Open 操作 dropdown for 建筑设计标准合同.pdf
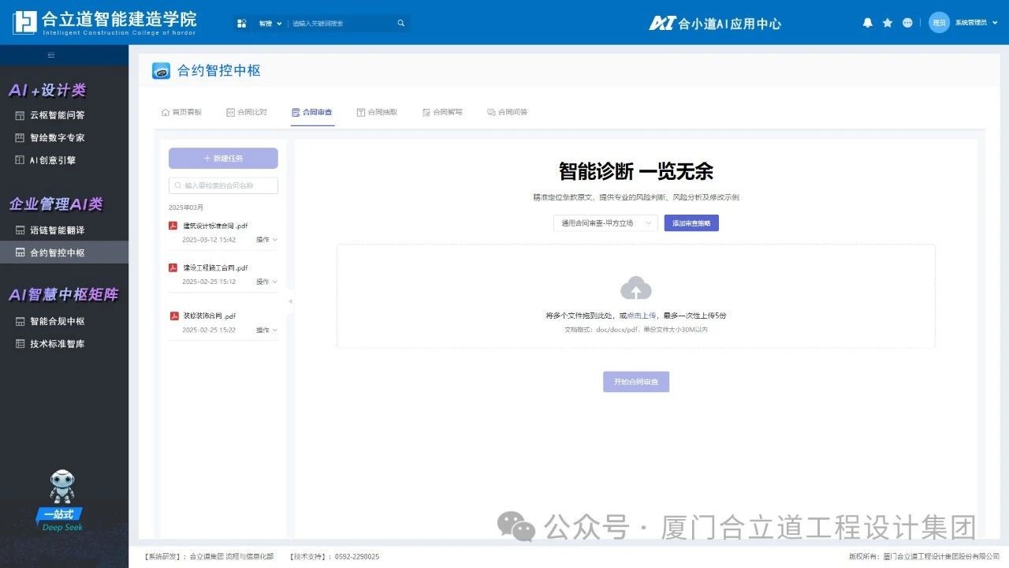 click(266, 240)
